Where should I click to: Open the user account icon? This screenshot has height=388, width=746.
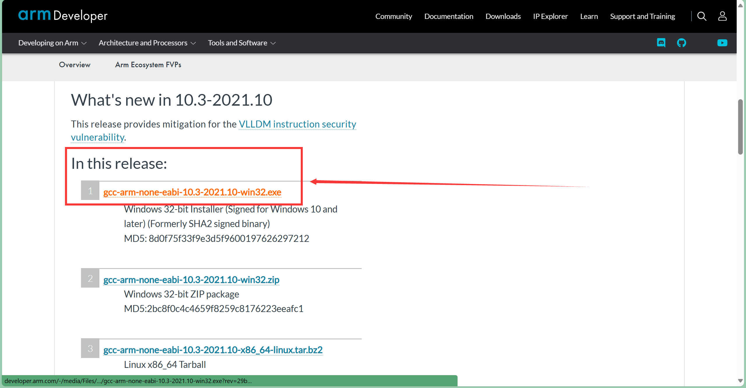point(722,16)
